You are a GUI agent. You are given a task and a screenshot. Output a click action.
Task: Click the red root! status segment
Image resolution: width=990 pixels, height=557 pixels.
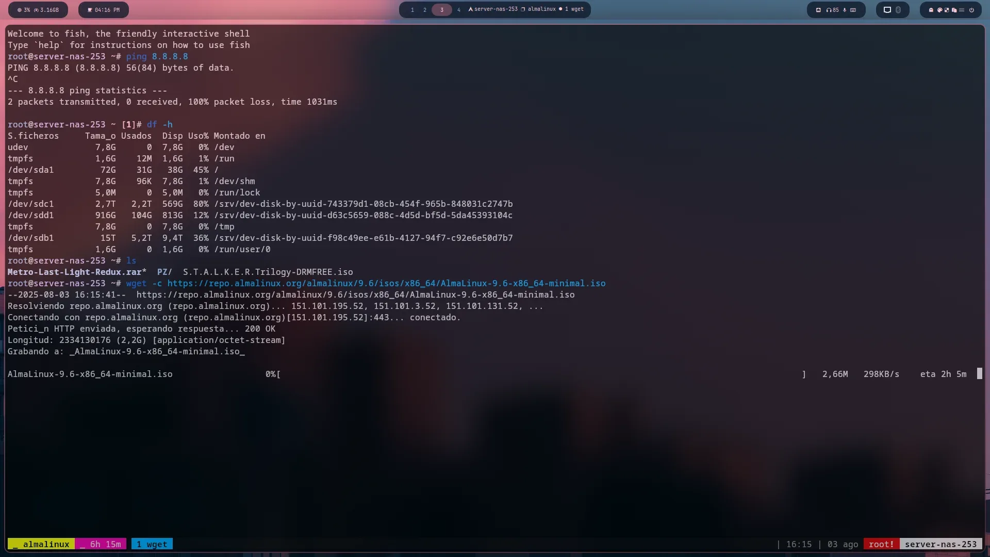[881, 544]
